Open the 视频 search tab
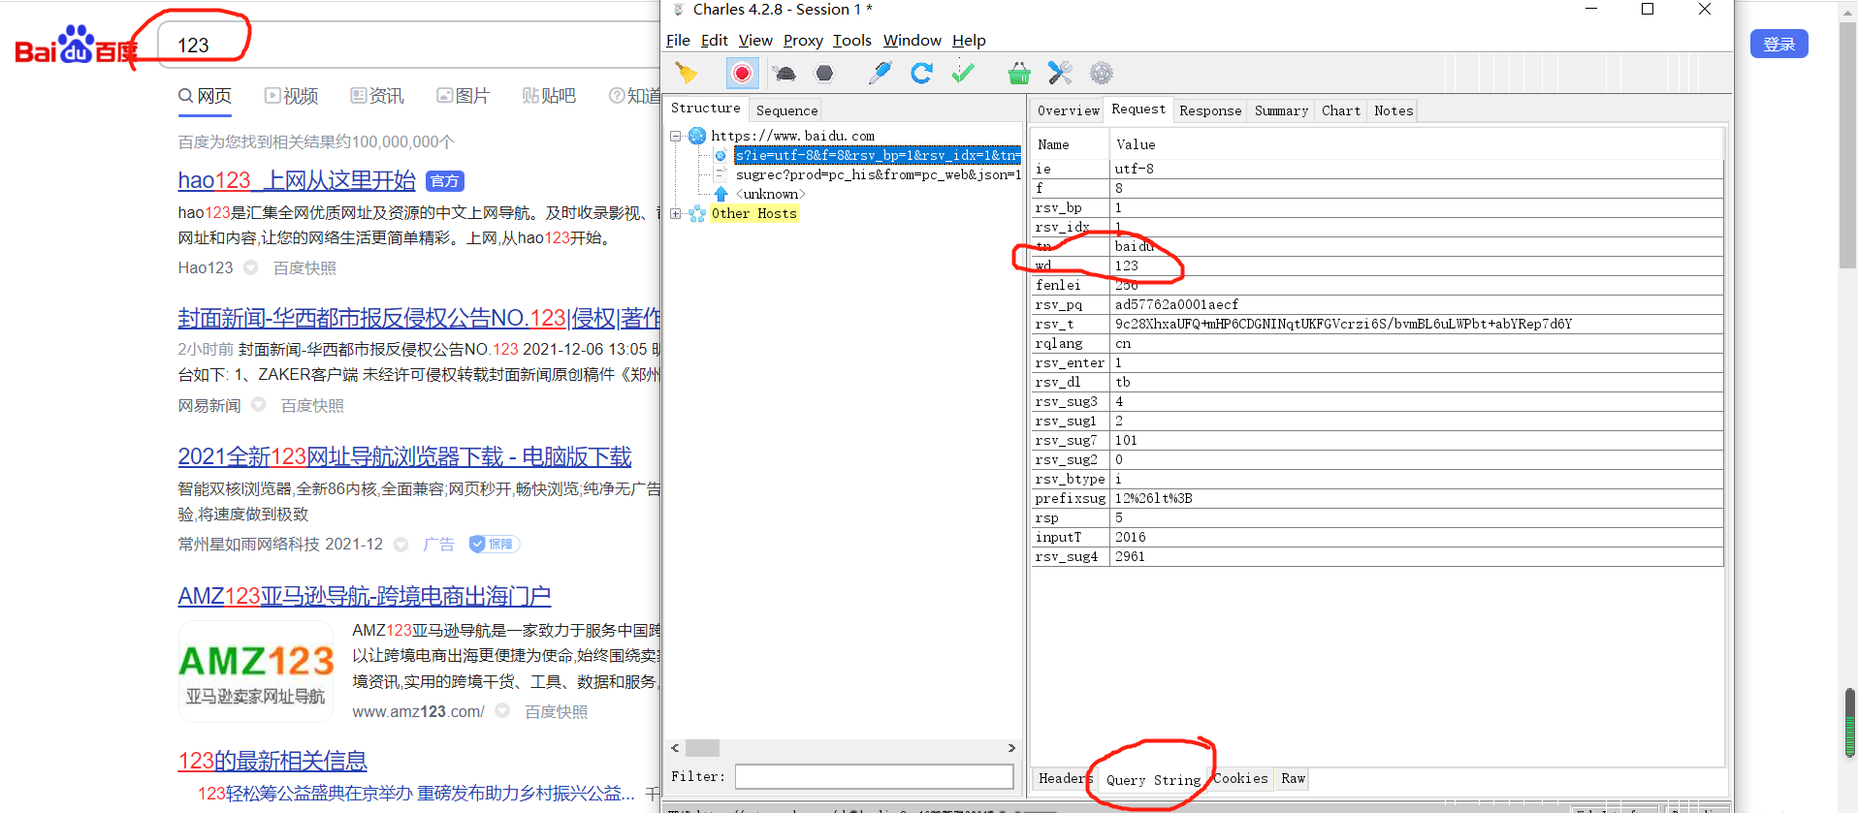 pyautogui.click(x=291, y=96)
